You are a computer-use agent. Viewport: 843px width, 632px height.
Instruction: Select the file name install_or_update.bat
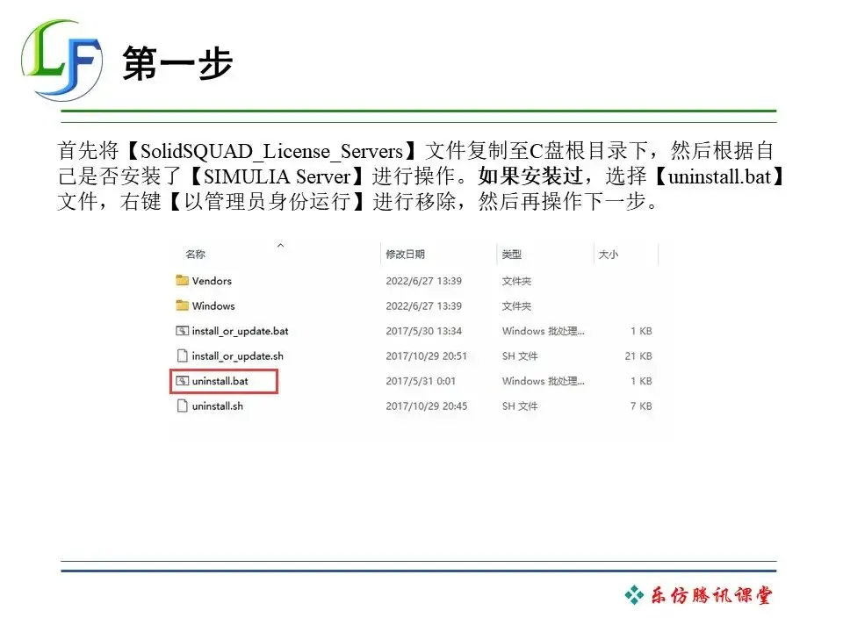[x=241, y=331]
